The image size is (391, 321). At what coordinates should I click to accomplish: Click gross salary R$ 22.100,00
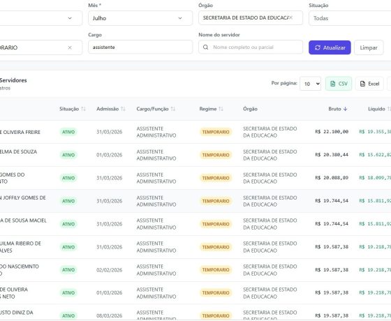point(332,132)
